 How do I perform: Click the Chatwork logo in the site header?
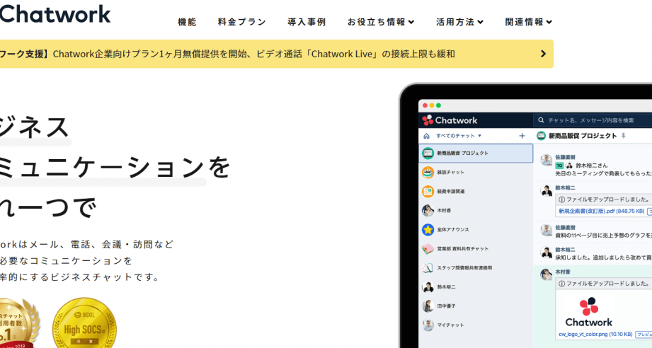(x=55, y=13)
